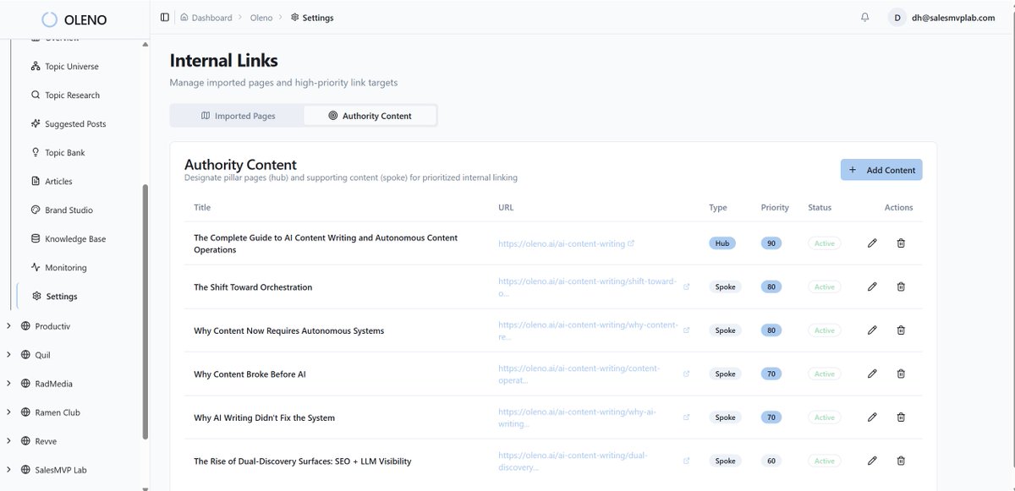Switch to Imported Pages tab
Viewport: 1015px width, 491px height.
238,116
